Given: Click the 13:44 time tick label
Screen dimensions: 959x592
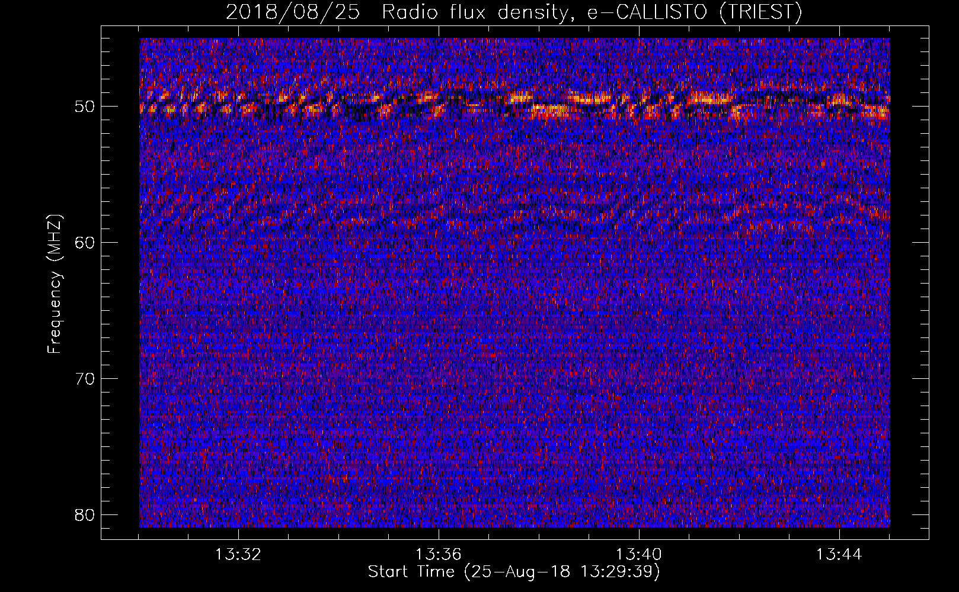Looking at the screenshot, I should point(839,555).
